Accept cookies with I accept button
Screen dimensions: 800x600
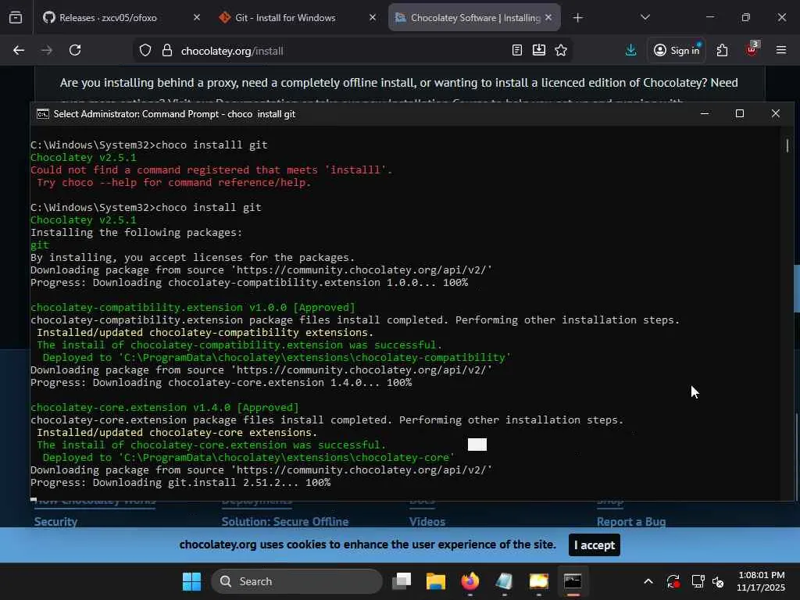click(x=595, y=545)
